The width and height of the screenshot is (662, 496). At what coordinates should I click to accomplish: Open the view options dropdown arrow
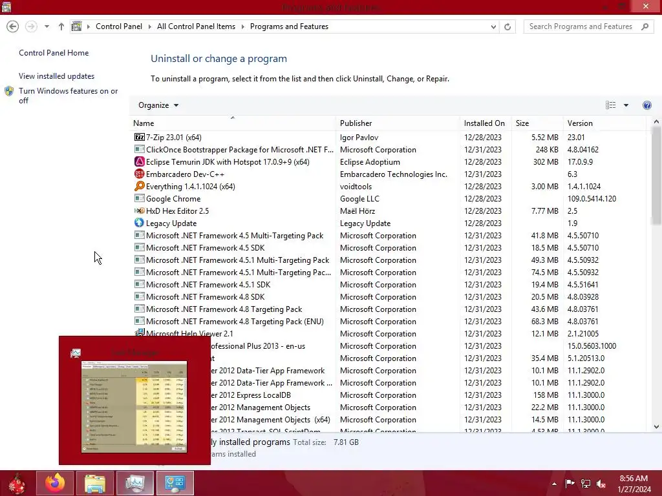[x=626, y=105]
